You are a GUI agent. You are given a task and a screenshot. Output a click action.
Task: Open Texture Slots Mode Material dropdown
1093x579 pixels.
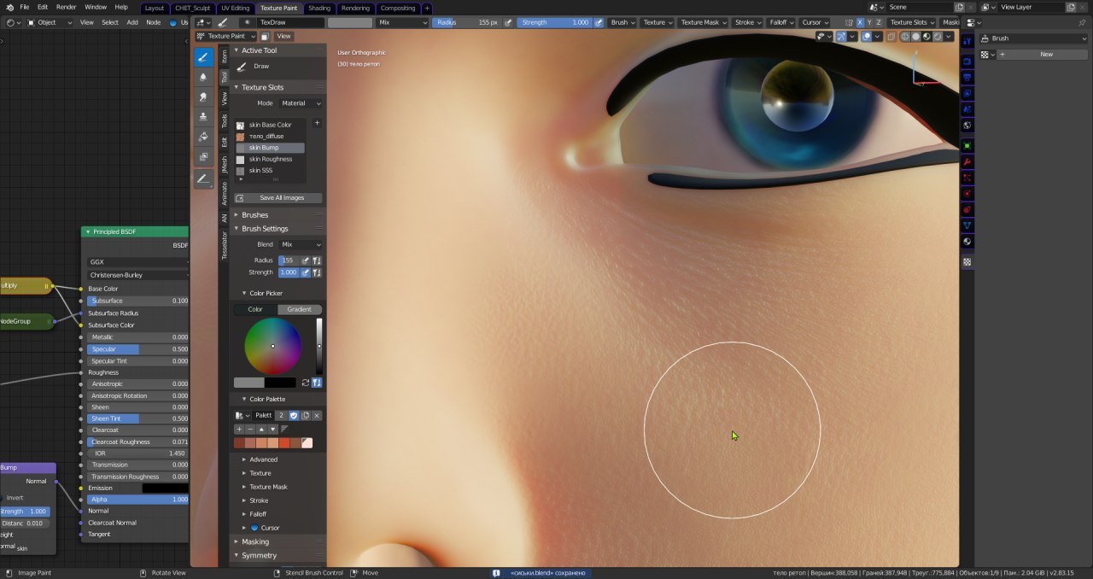[301, 103]
